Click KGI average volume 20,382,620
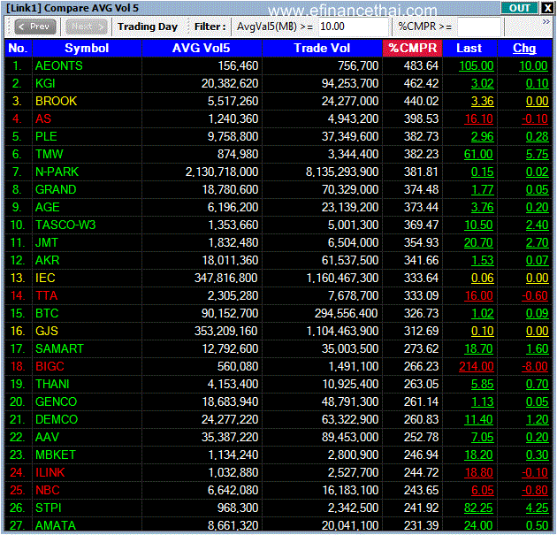557x535 pixels. [x=230, y=83]
